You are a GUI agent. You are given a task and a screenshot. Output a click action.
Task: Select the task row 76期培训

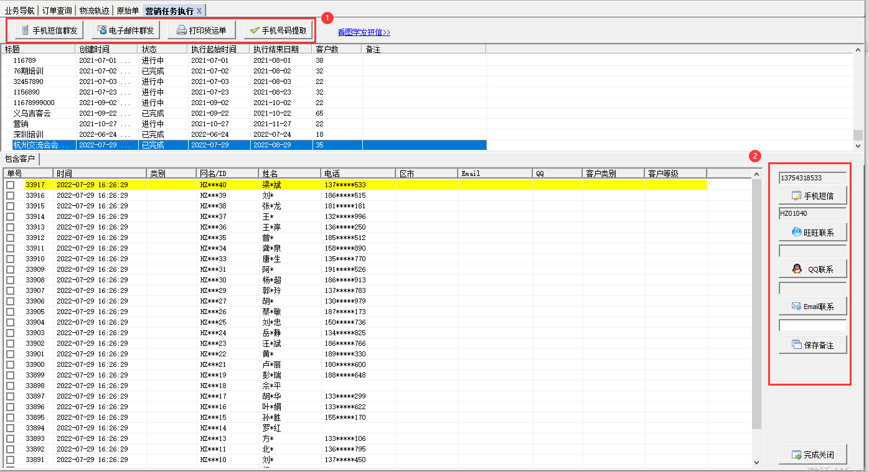pyautogui.click(x=244, y=71)
